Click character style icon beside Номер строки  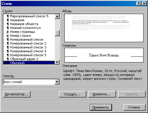click(7, 36)
